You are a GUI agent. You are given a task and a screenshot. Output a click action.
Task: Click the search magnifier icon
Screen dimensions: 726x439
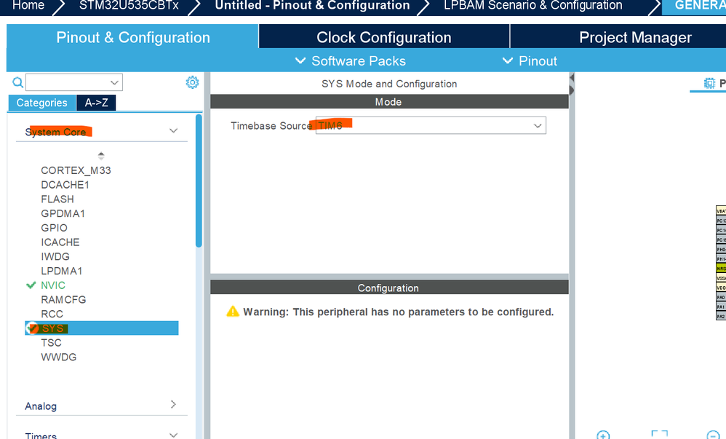pyautogui.click(x=17, y=82)
